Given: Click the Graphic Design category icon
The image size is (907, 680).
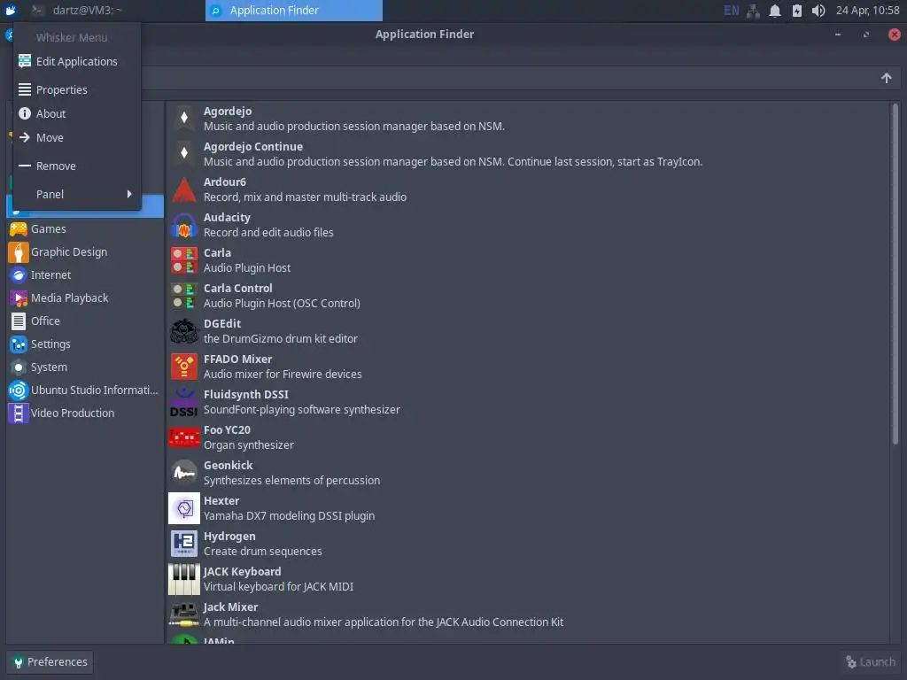Looking at the screenshot, I should pyautogui.click(x=19, y=252).
